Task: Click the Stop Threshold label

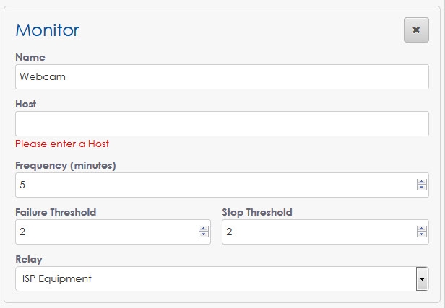Action: point(256,212)
